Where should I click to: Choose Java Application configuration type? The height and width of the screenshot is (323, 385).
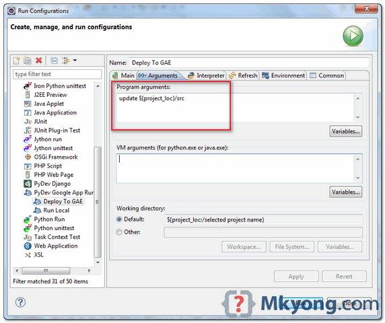tap(55, 112)
